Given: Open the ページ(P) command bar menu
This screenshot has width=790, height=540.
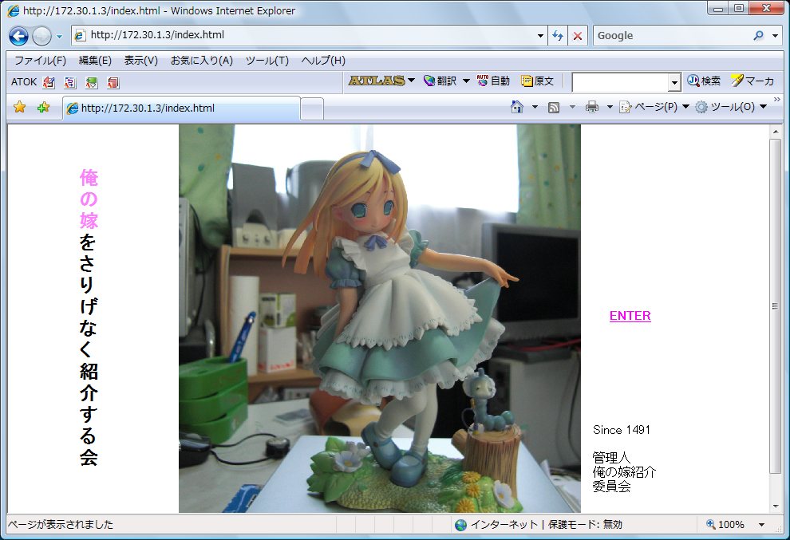Looking at the screenshot, I should [x=654, y=107].
